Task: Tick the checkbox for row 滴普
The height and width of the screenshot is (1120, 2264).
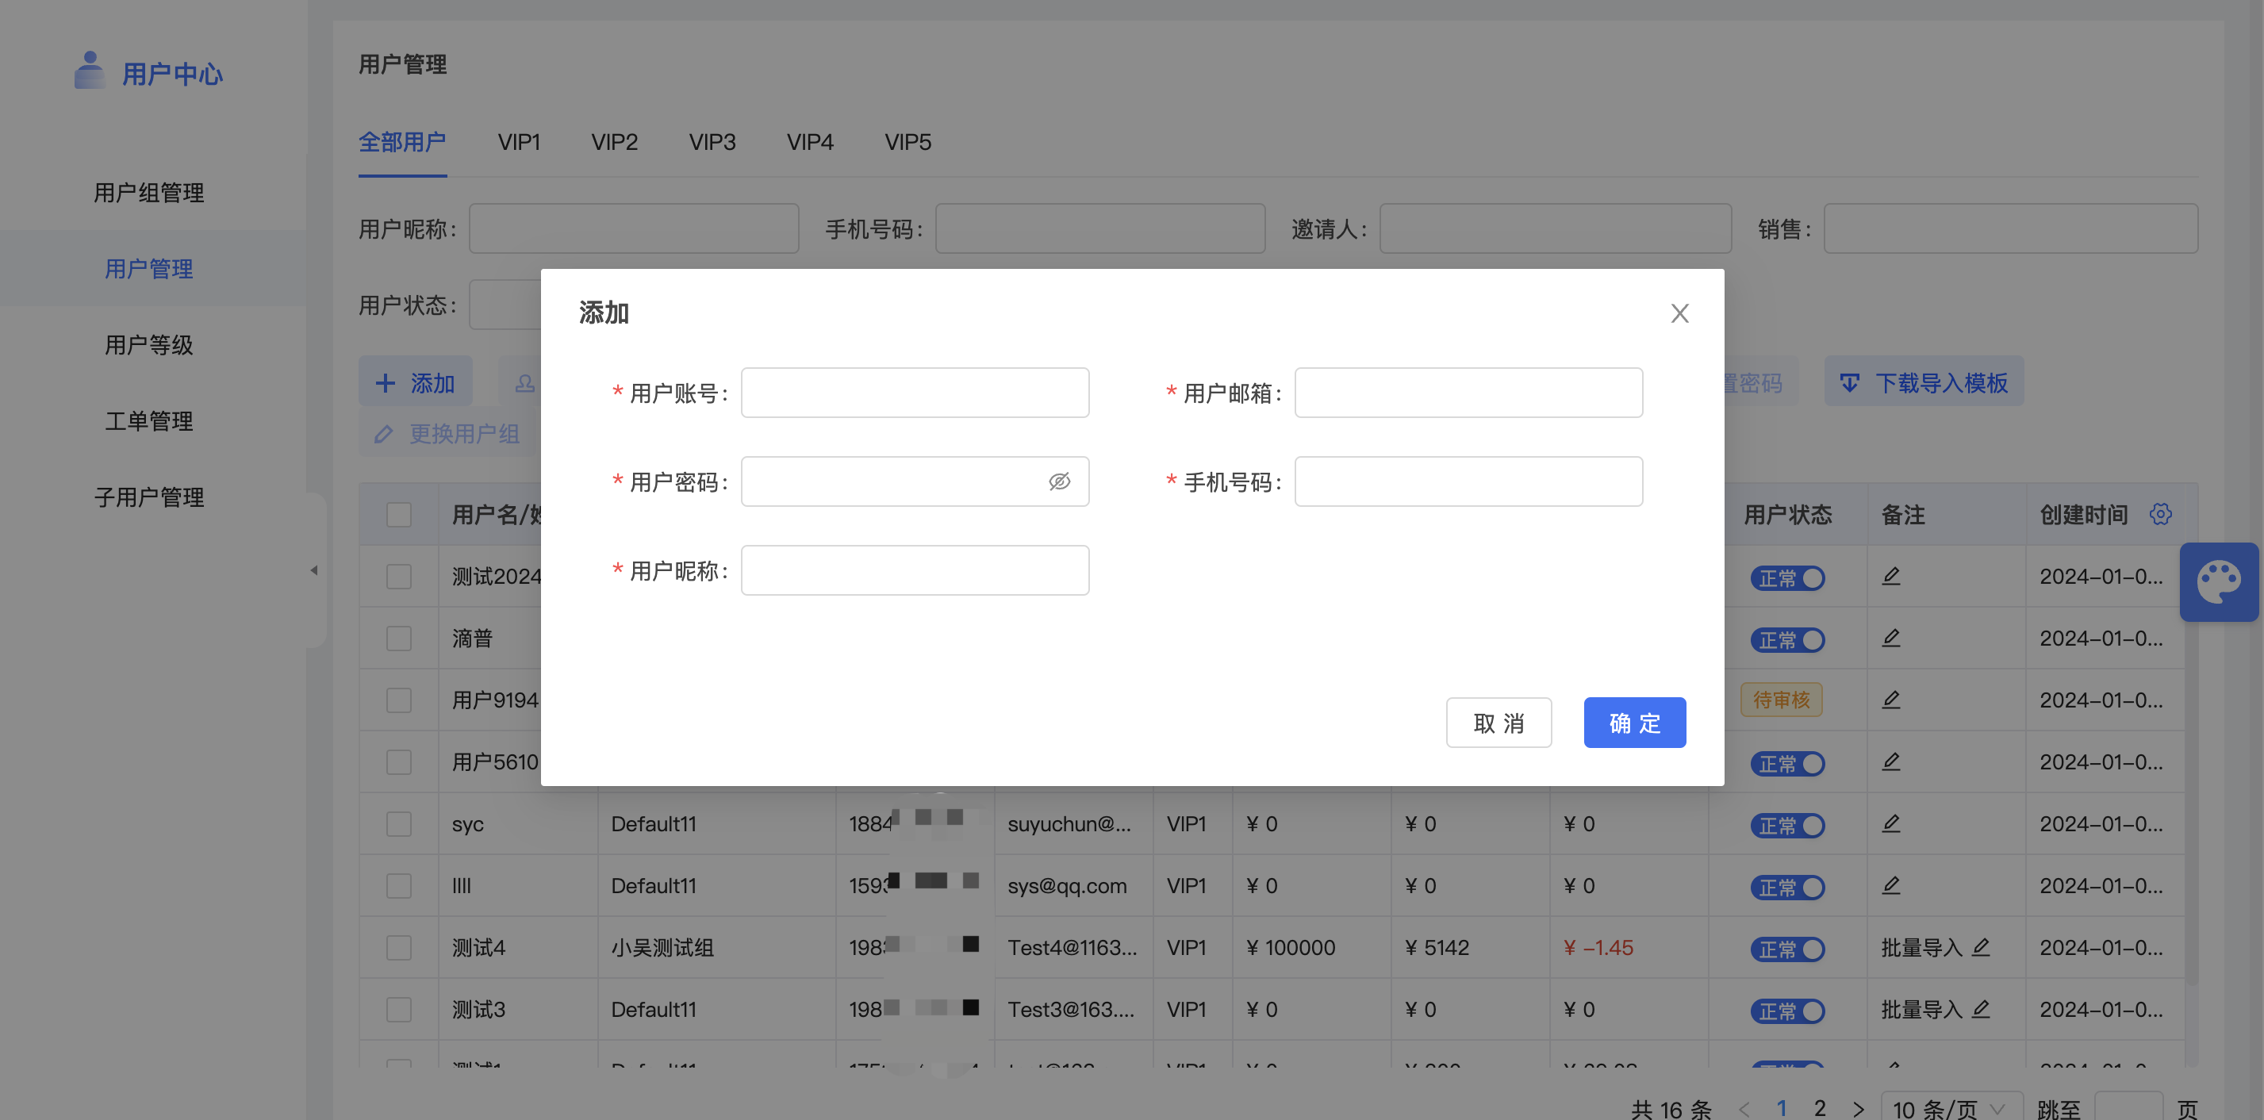Action: pos(399,639)
